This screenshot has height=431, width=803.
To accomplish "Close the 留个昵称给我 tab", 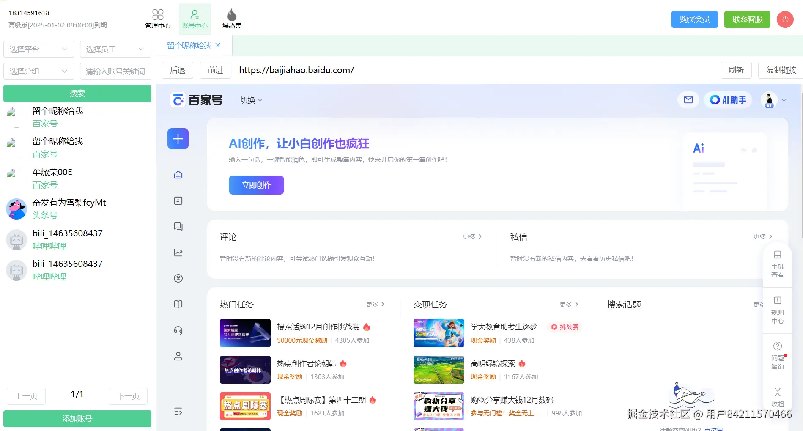I will pos(218,45).
